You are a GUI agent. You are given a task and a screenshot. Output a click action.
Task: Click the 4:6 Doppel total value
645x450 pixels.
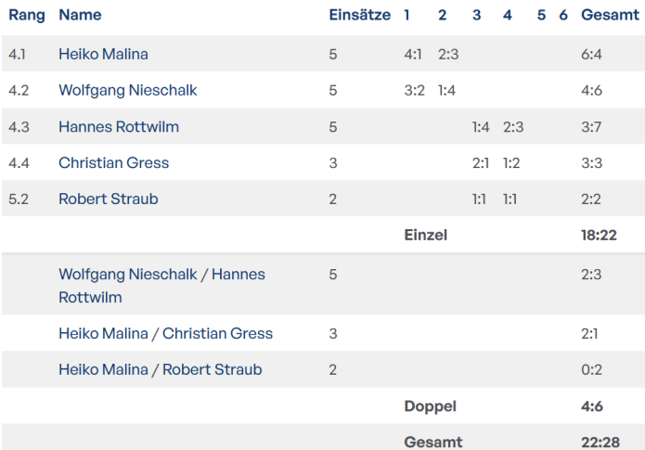tap(591, 406)
